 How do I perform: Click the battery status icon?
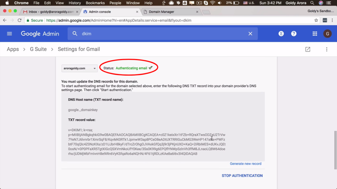click(237, 3)
